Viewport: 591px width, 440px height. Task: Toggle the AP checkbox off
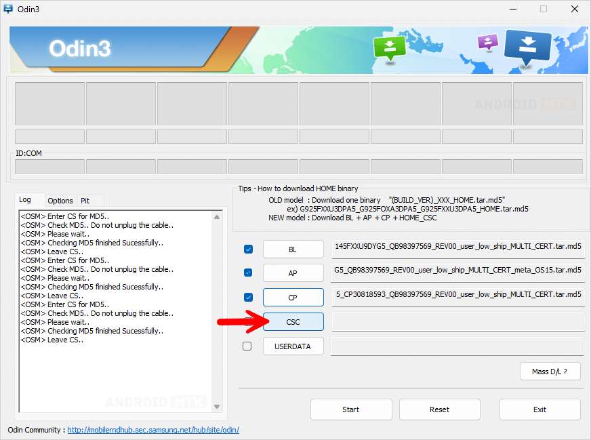coord(248,273)
